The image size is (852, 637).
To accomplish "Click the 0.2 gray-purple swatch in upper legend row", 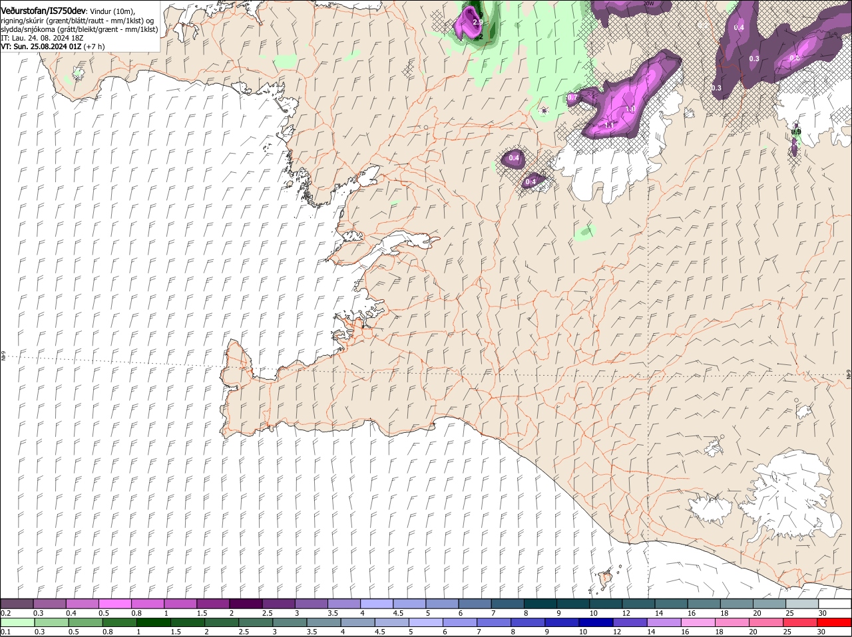I will click(x=17, y=603).
